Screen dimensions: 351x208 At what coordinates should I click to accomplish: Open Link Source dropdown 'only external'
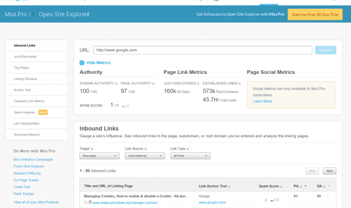145,156
